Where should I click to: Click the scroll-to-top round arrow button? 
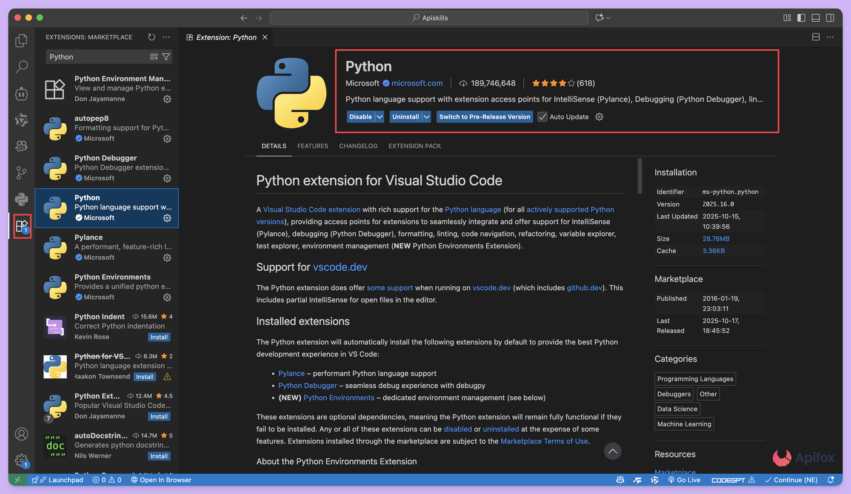[612, 451]
